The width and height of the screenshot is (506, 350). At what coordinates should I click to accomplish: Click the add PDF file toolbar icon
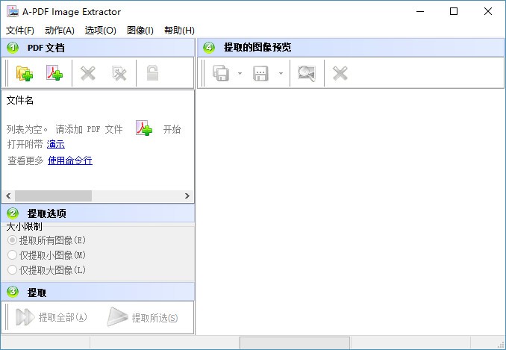tap(54, 73)
